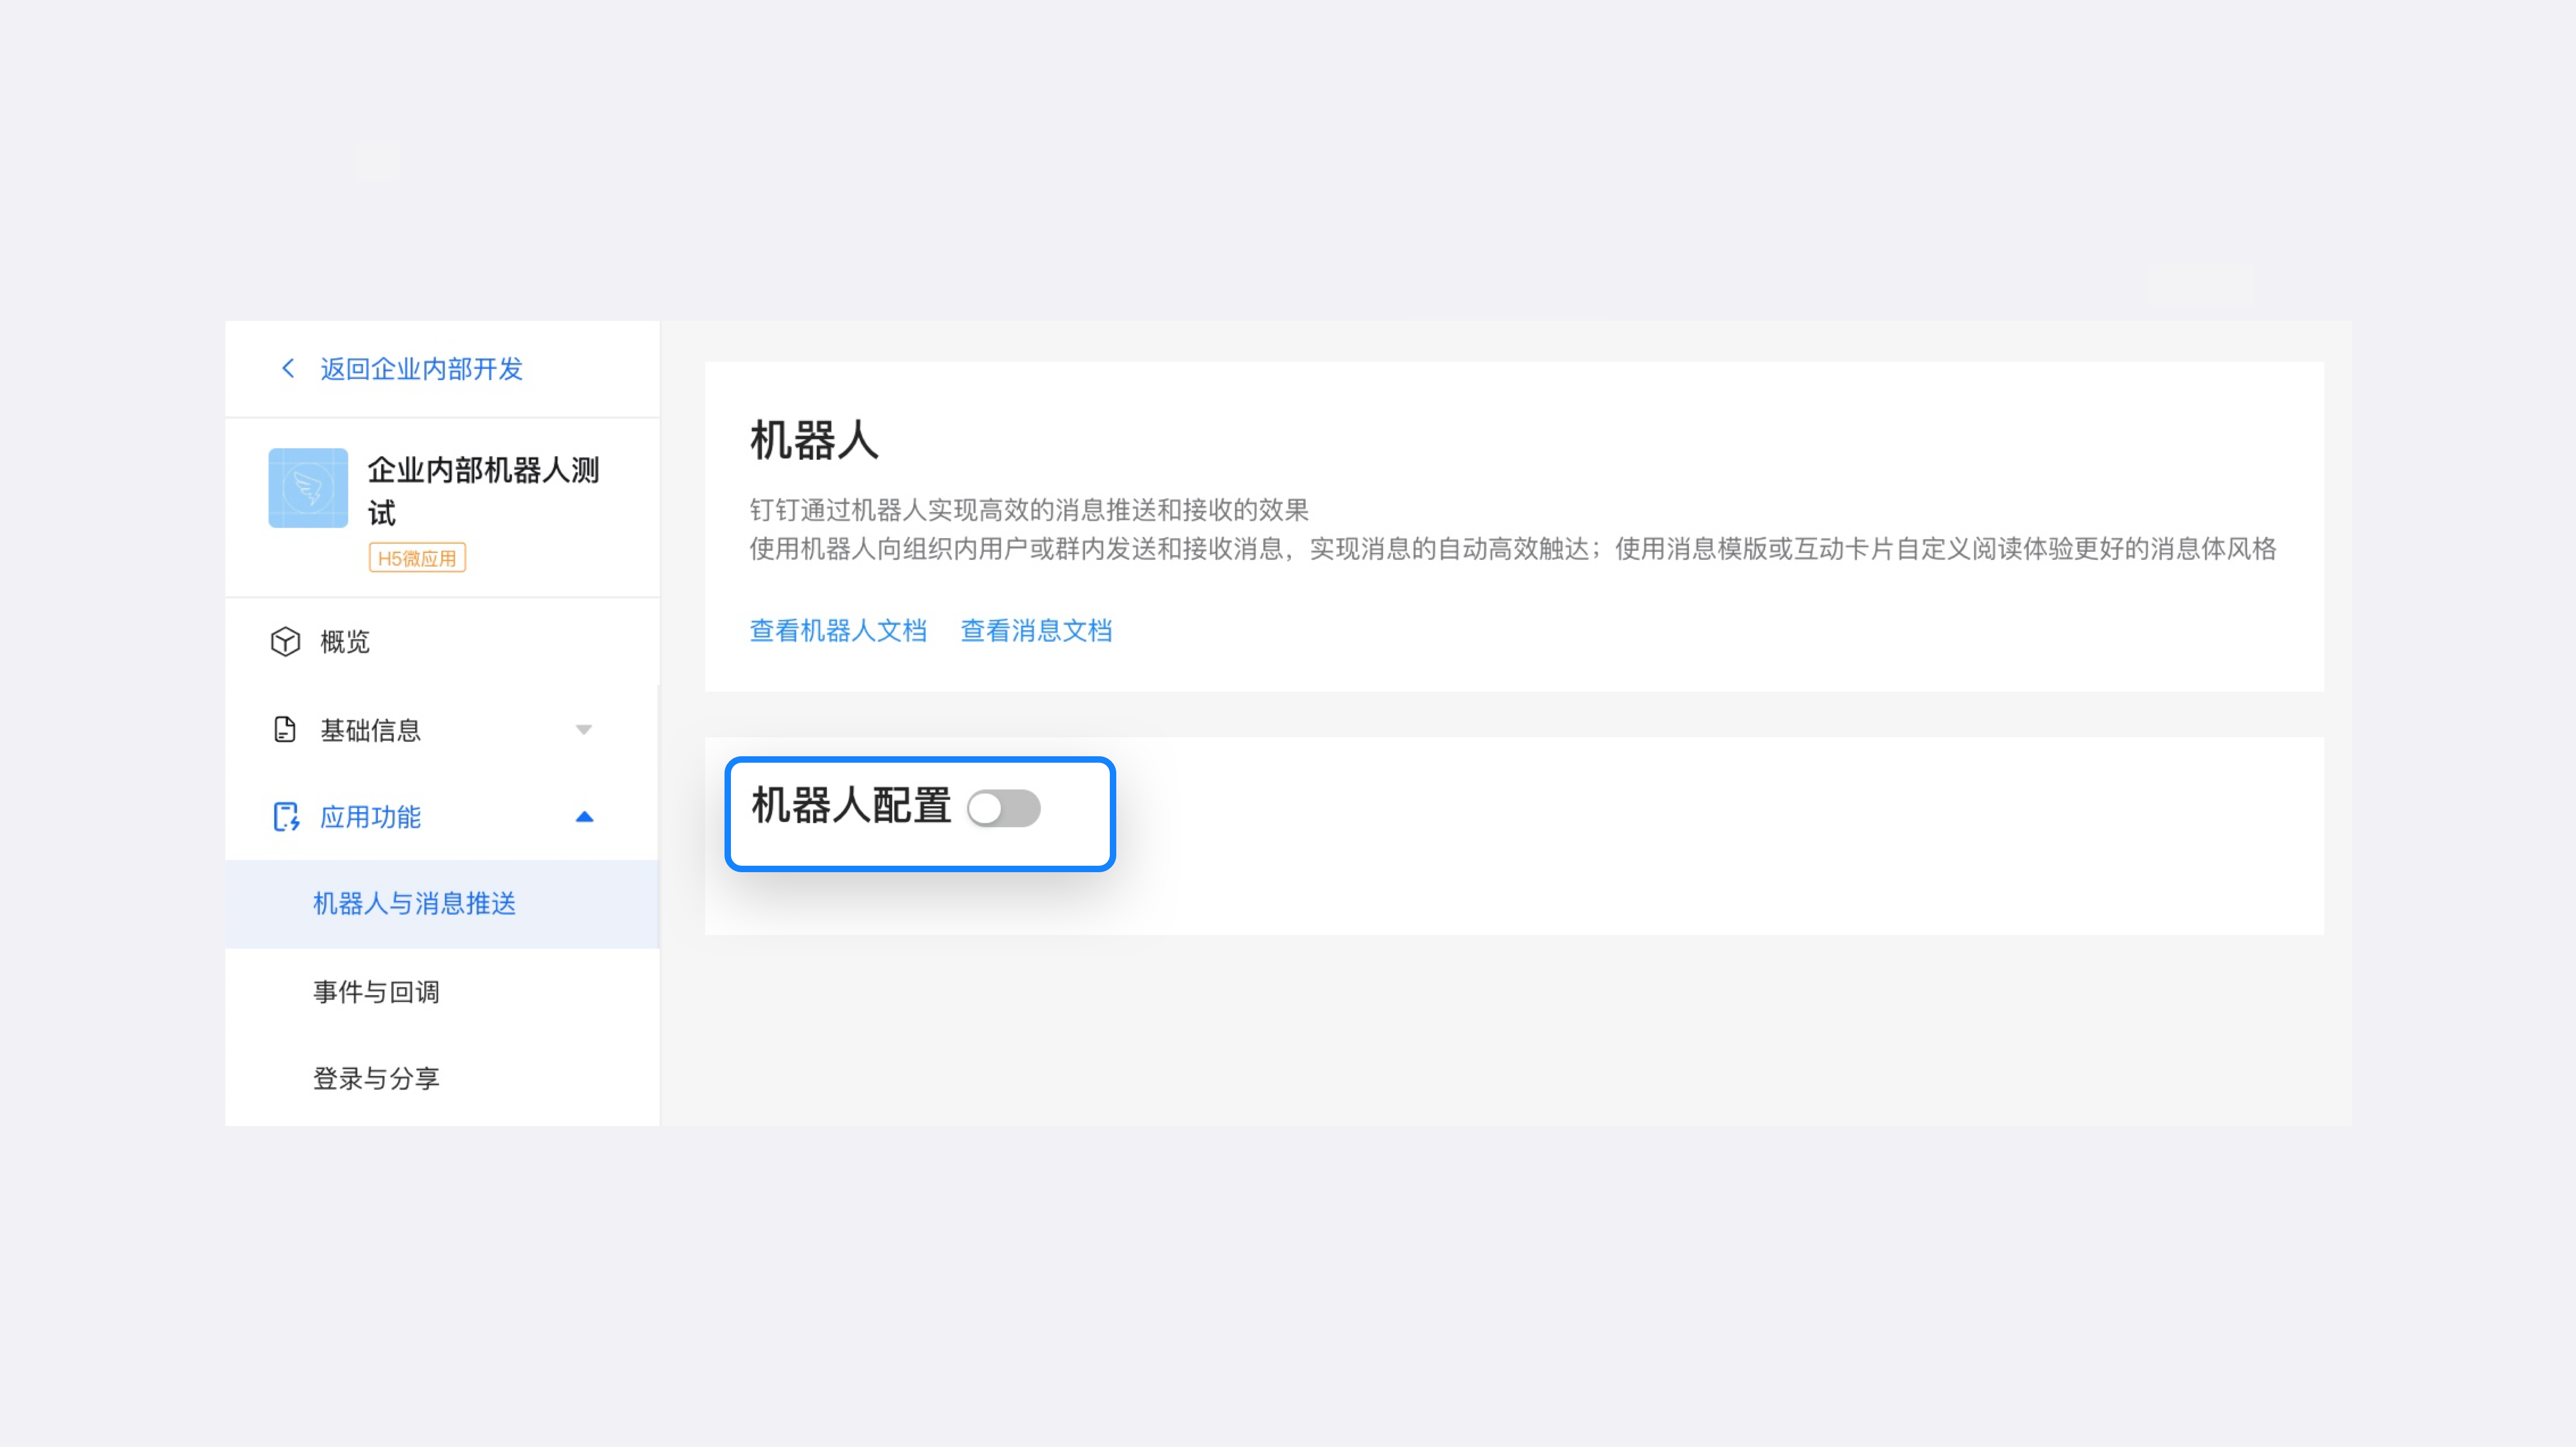Select 机器人与消息推送 submenu item
Image resolution: width=2576 pixels, height=1447 pixels.
442,904
